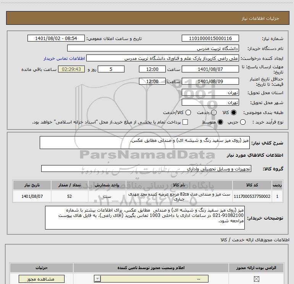
Task: Click the تاریخ نیاز column header
Action: [32, 185]
